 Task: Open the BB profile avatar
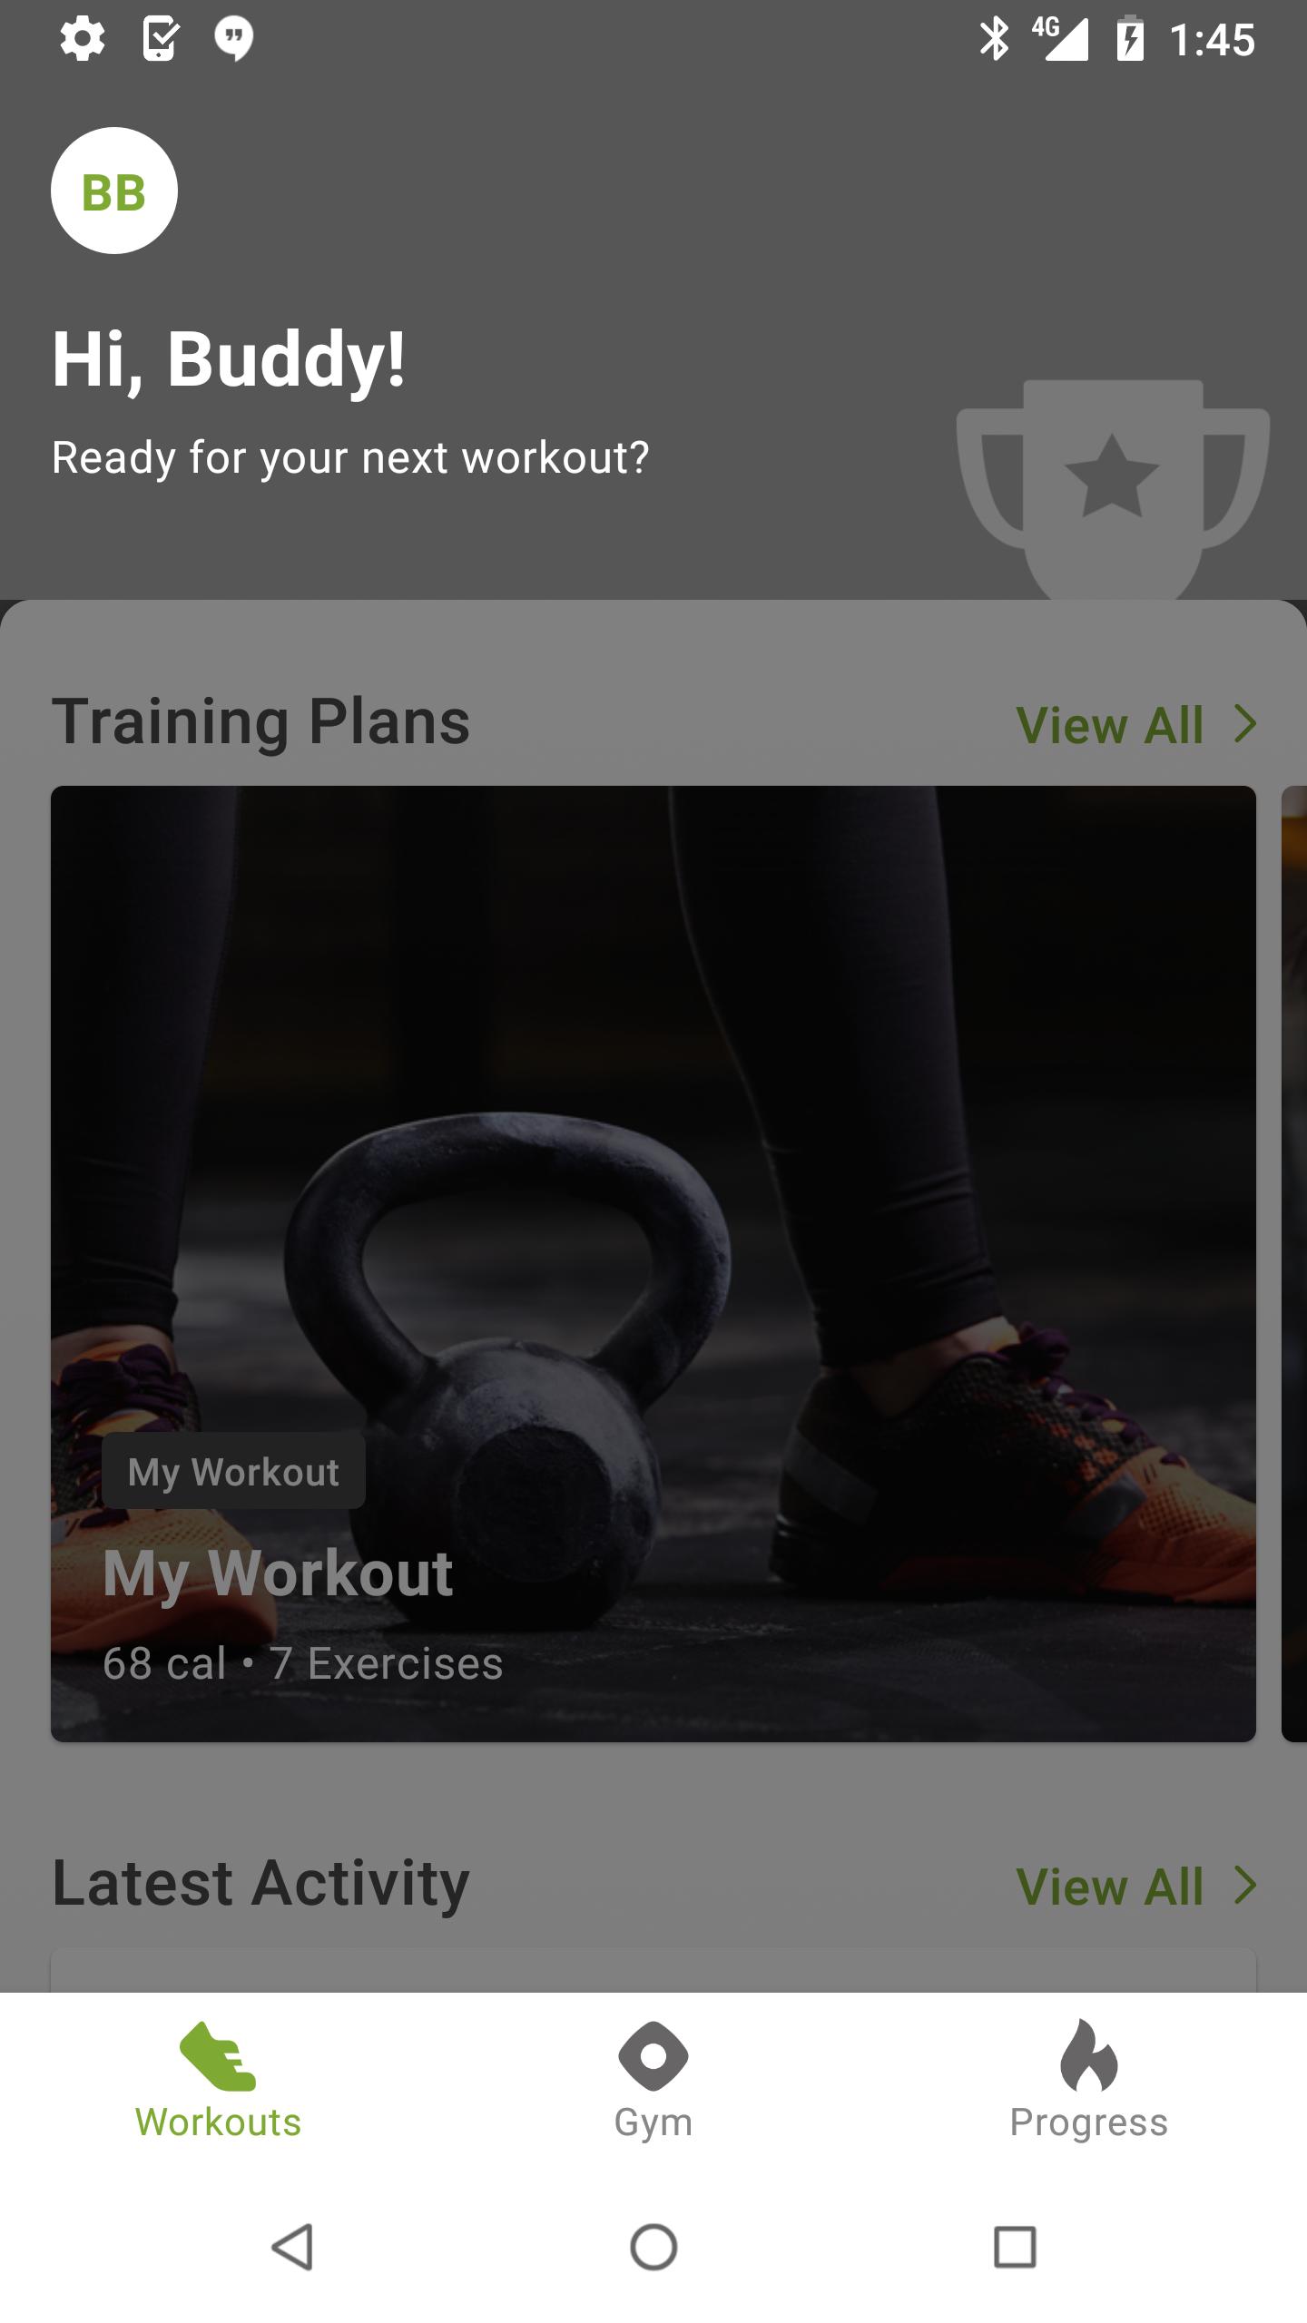pos(113,191)
